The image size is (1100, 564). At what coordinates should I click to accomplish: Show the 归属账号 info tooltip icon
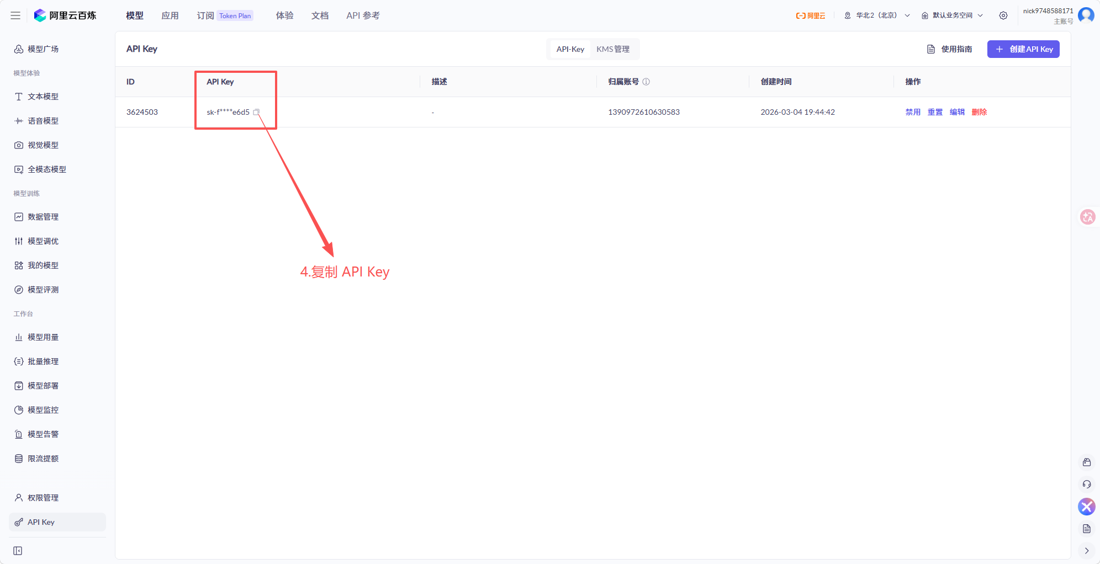tap(646, 82)
